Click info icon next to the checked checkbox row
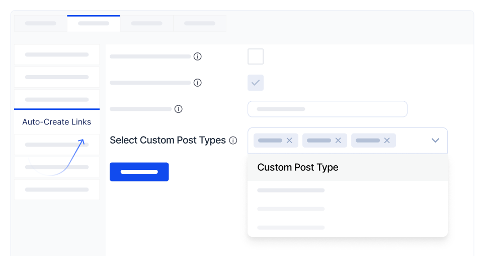The height and width of the screenshot is (256, 483). 198,83
